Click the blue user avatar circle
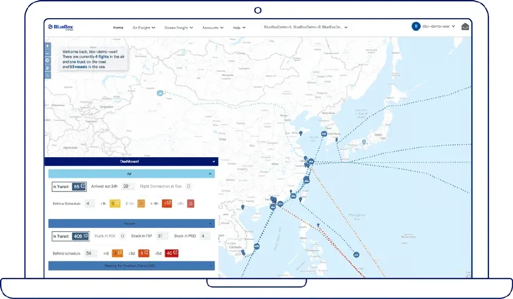 (416, 26)
